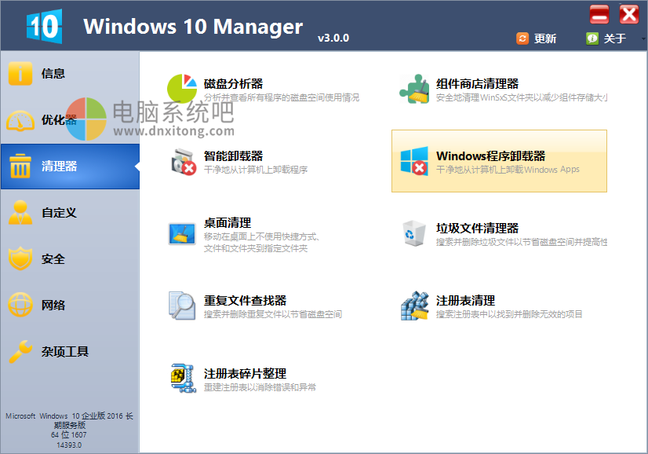Click the 组件商店清理器 puzzle broom icon
This screenshot has height=454, width=648.
[414, 89]
